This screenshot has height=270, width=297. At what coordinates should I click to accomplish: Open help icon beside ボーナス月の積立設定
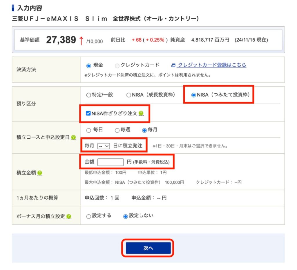pyautogui.click(x=69, y=216)
